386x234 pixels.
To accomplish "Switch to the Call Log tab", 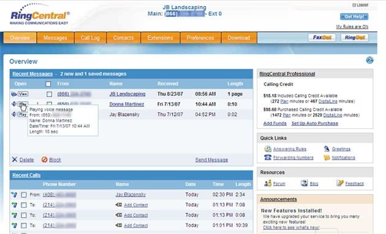I will click(90, 37).
